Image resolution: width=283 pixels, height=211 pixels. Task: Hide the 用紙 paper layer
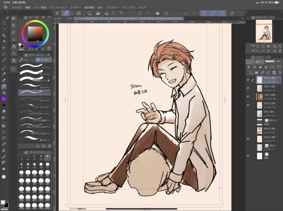point(248,156)
